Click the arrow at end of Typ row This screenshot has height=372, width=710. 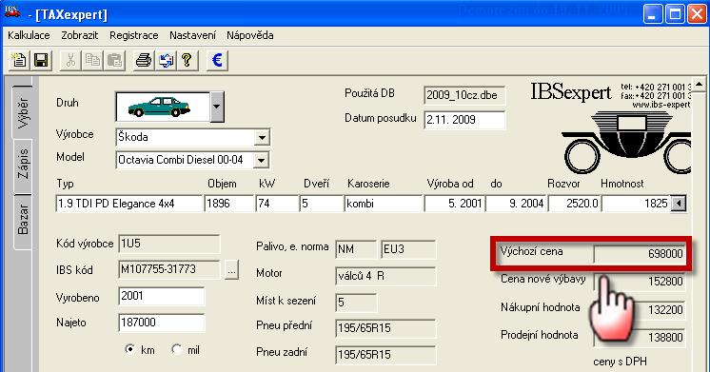tap(678, 204)
